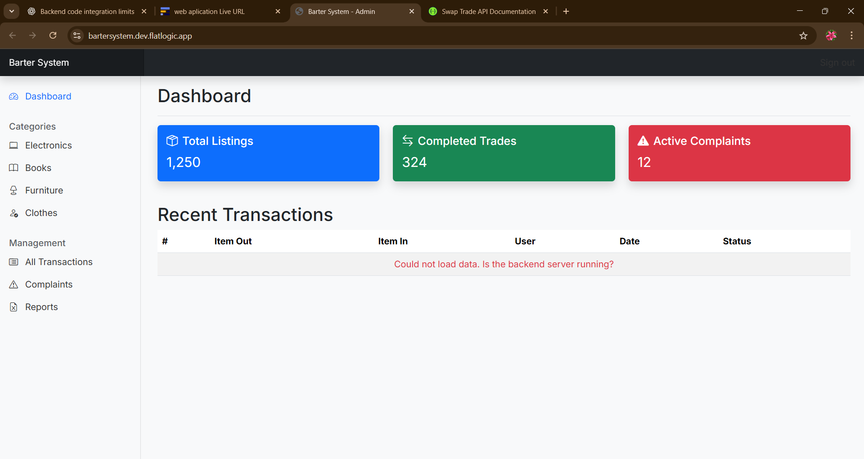Select the blue Total Listings card

tap(268, 153)
